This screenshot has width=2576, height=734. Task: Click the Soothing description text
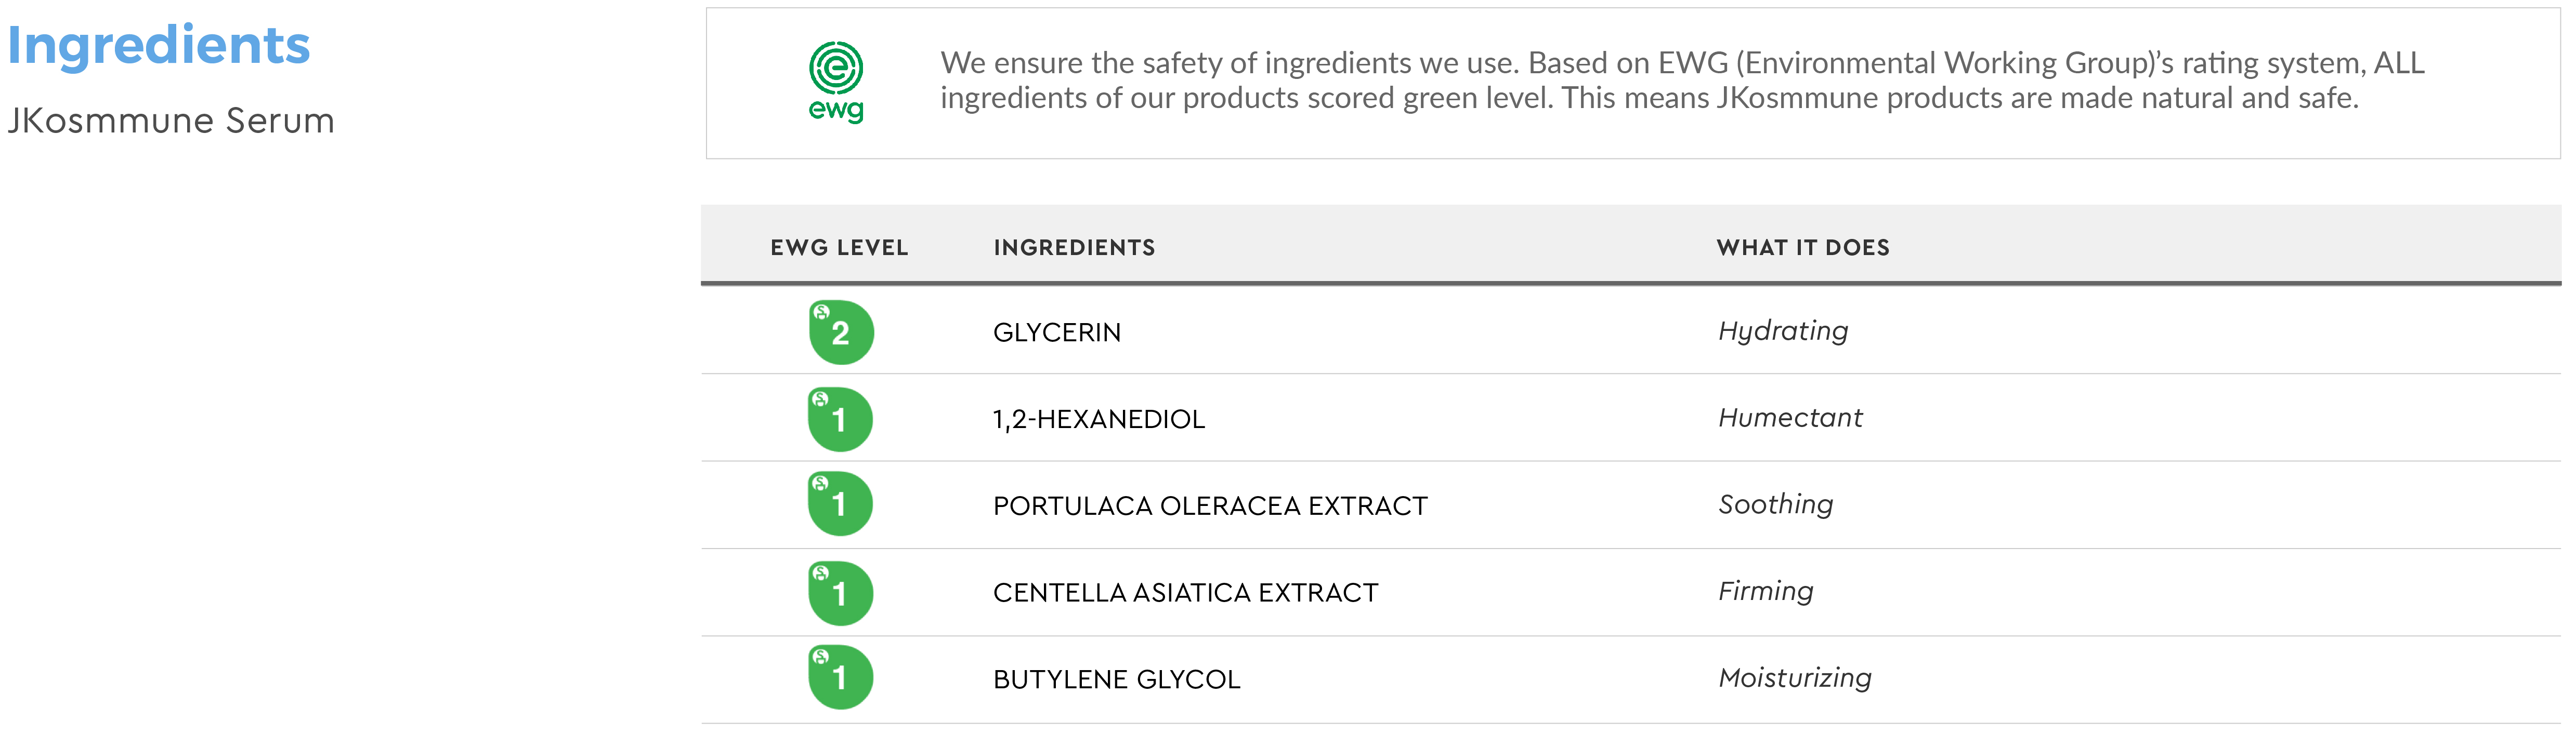(1775, 505)
